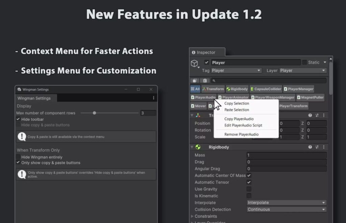346x223 pixels.
Task: Choose Copy Selection from context menu
Action: (237, 104)
